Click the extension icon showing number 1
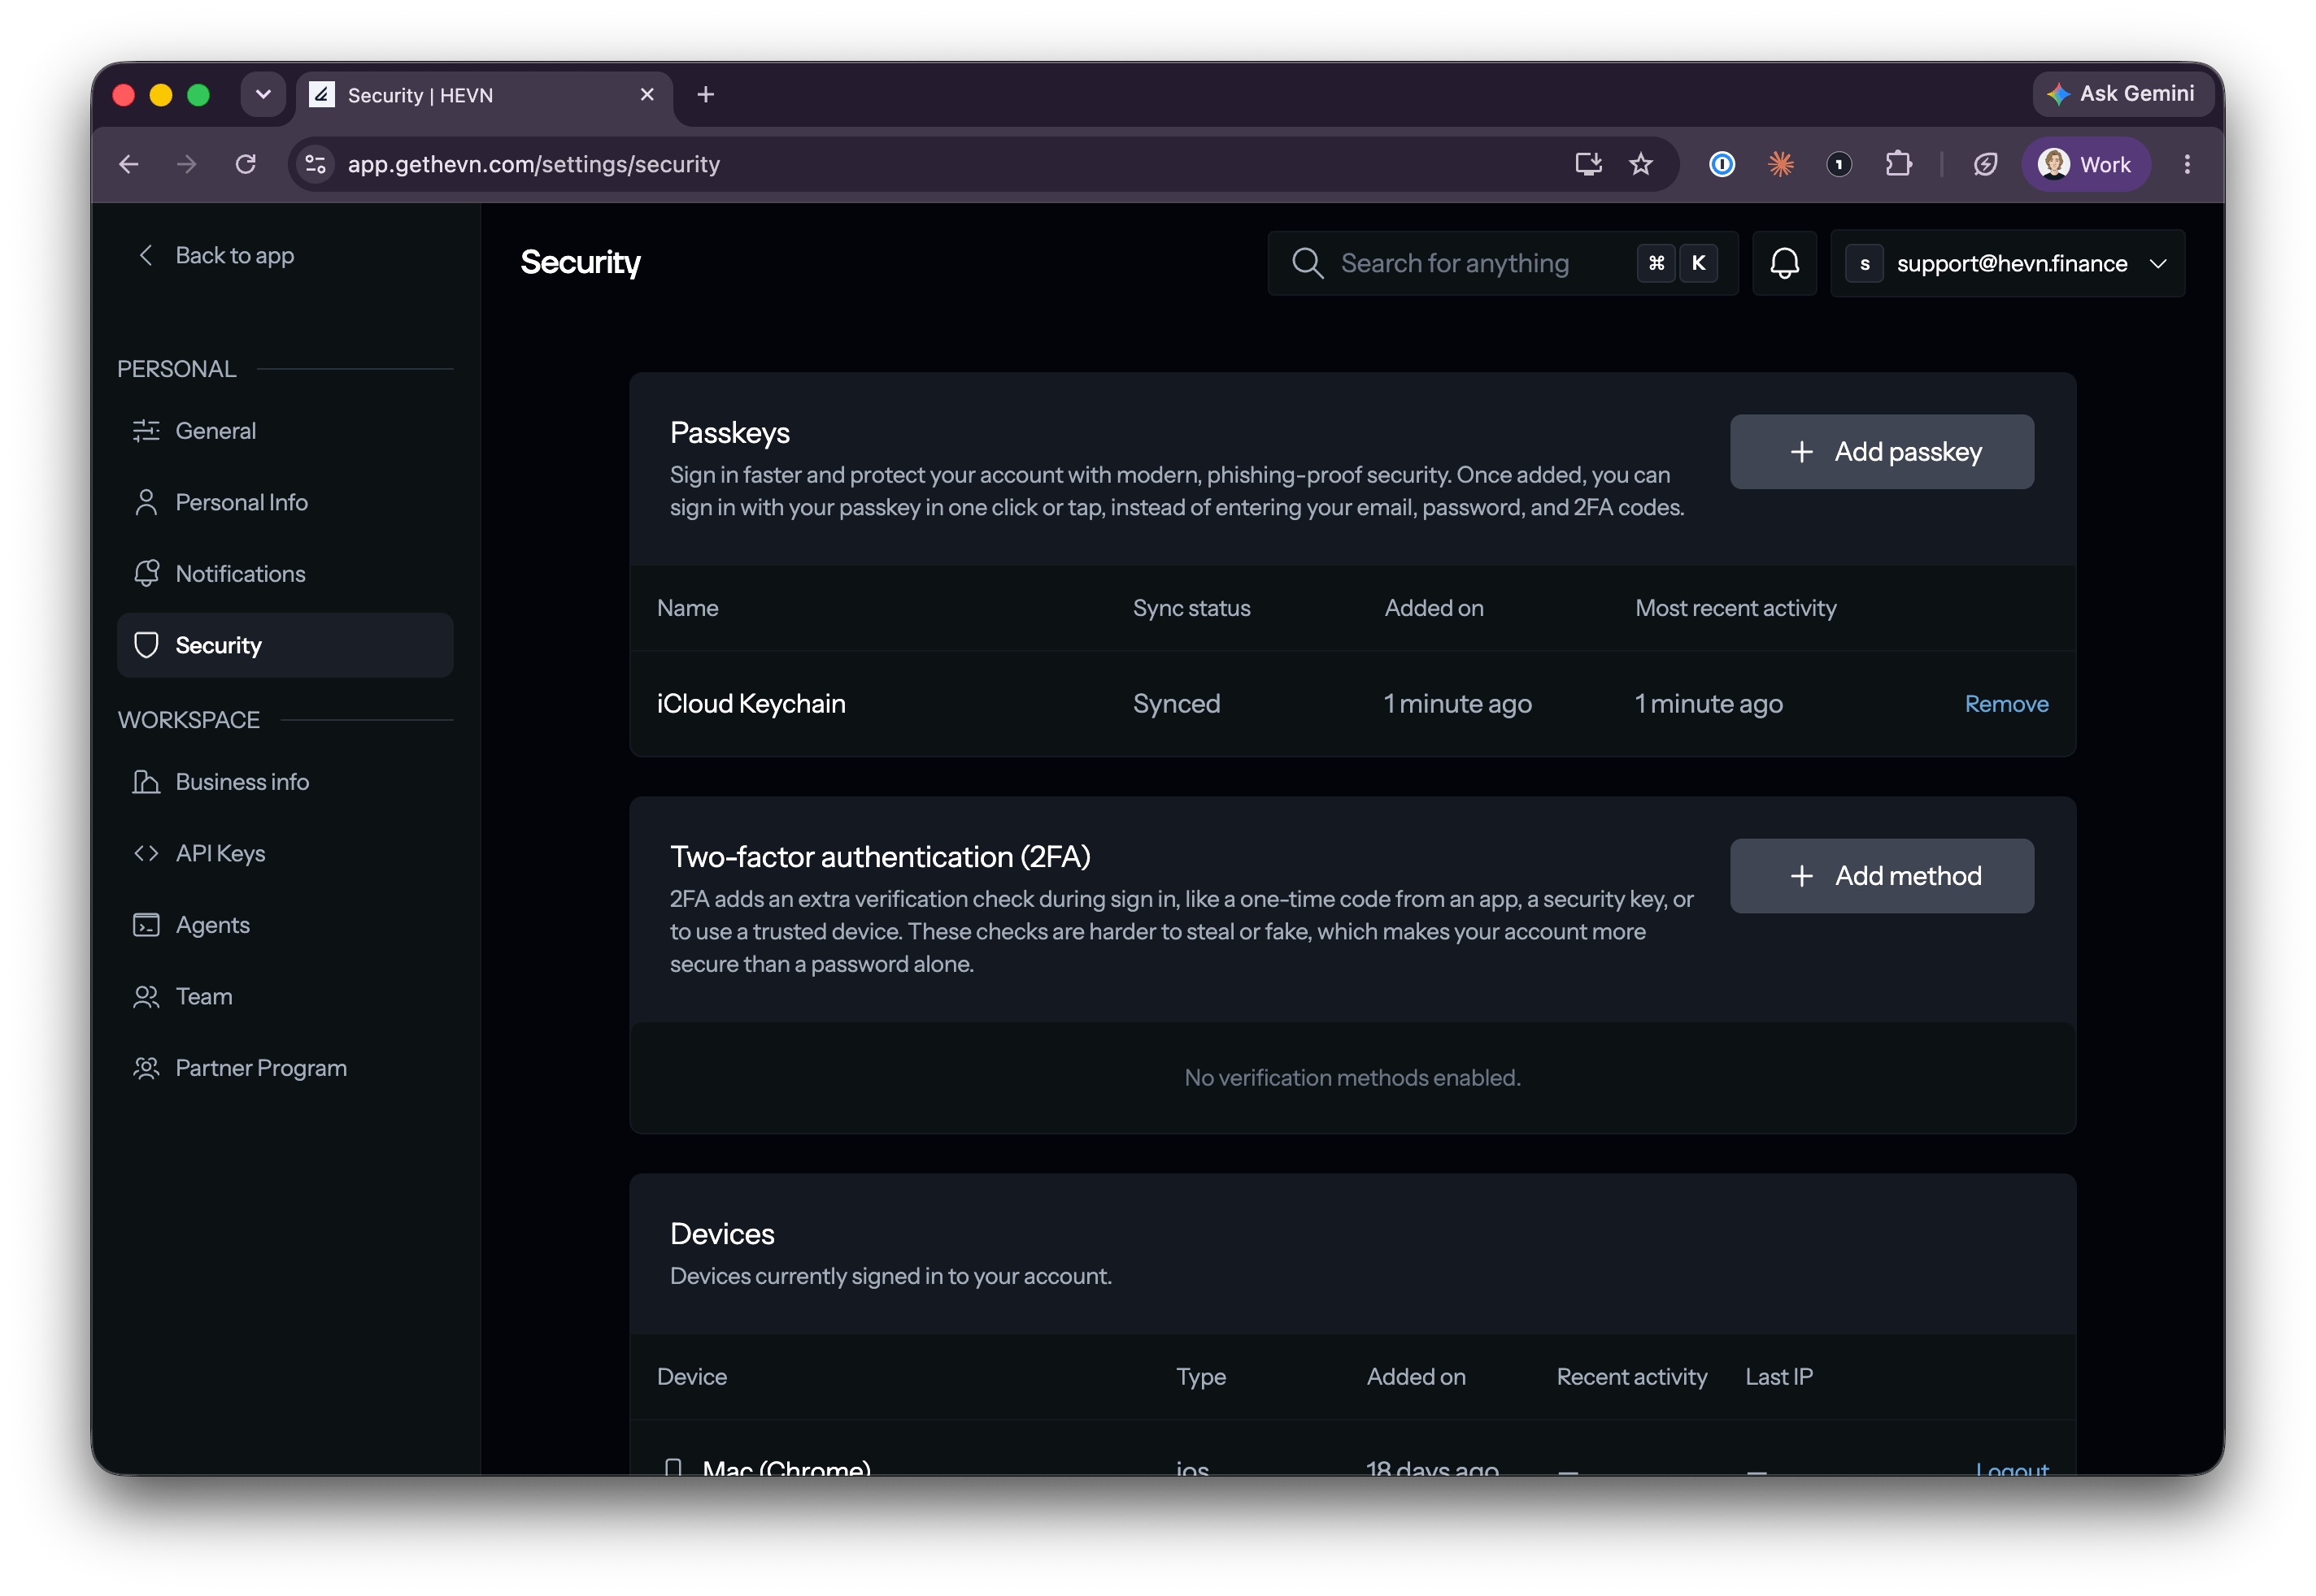 click(1839, 164)
